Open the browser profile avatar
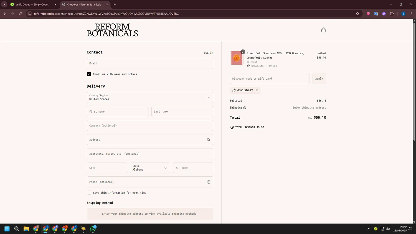Viewport: 416px width, 234px height. [x=404, y=14]
